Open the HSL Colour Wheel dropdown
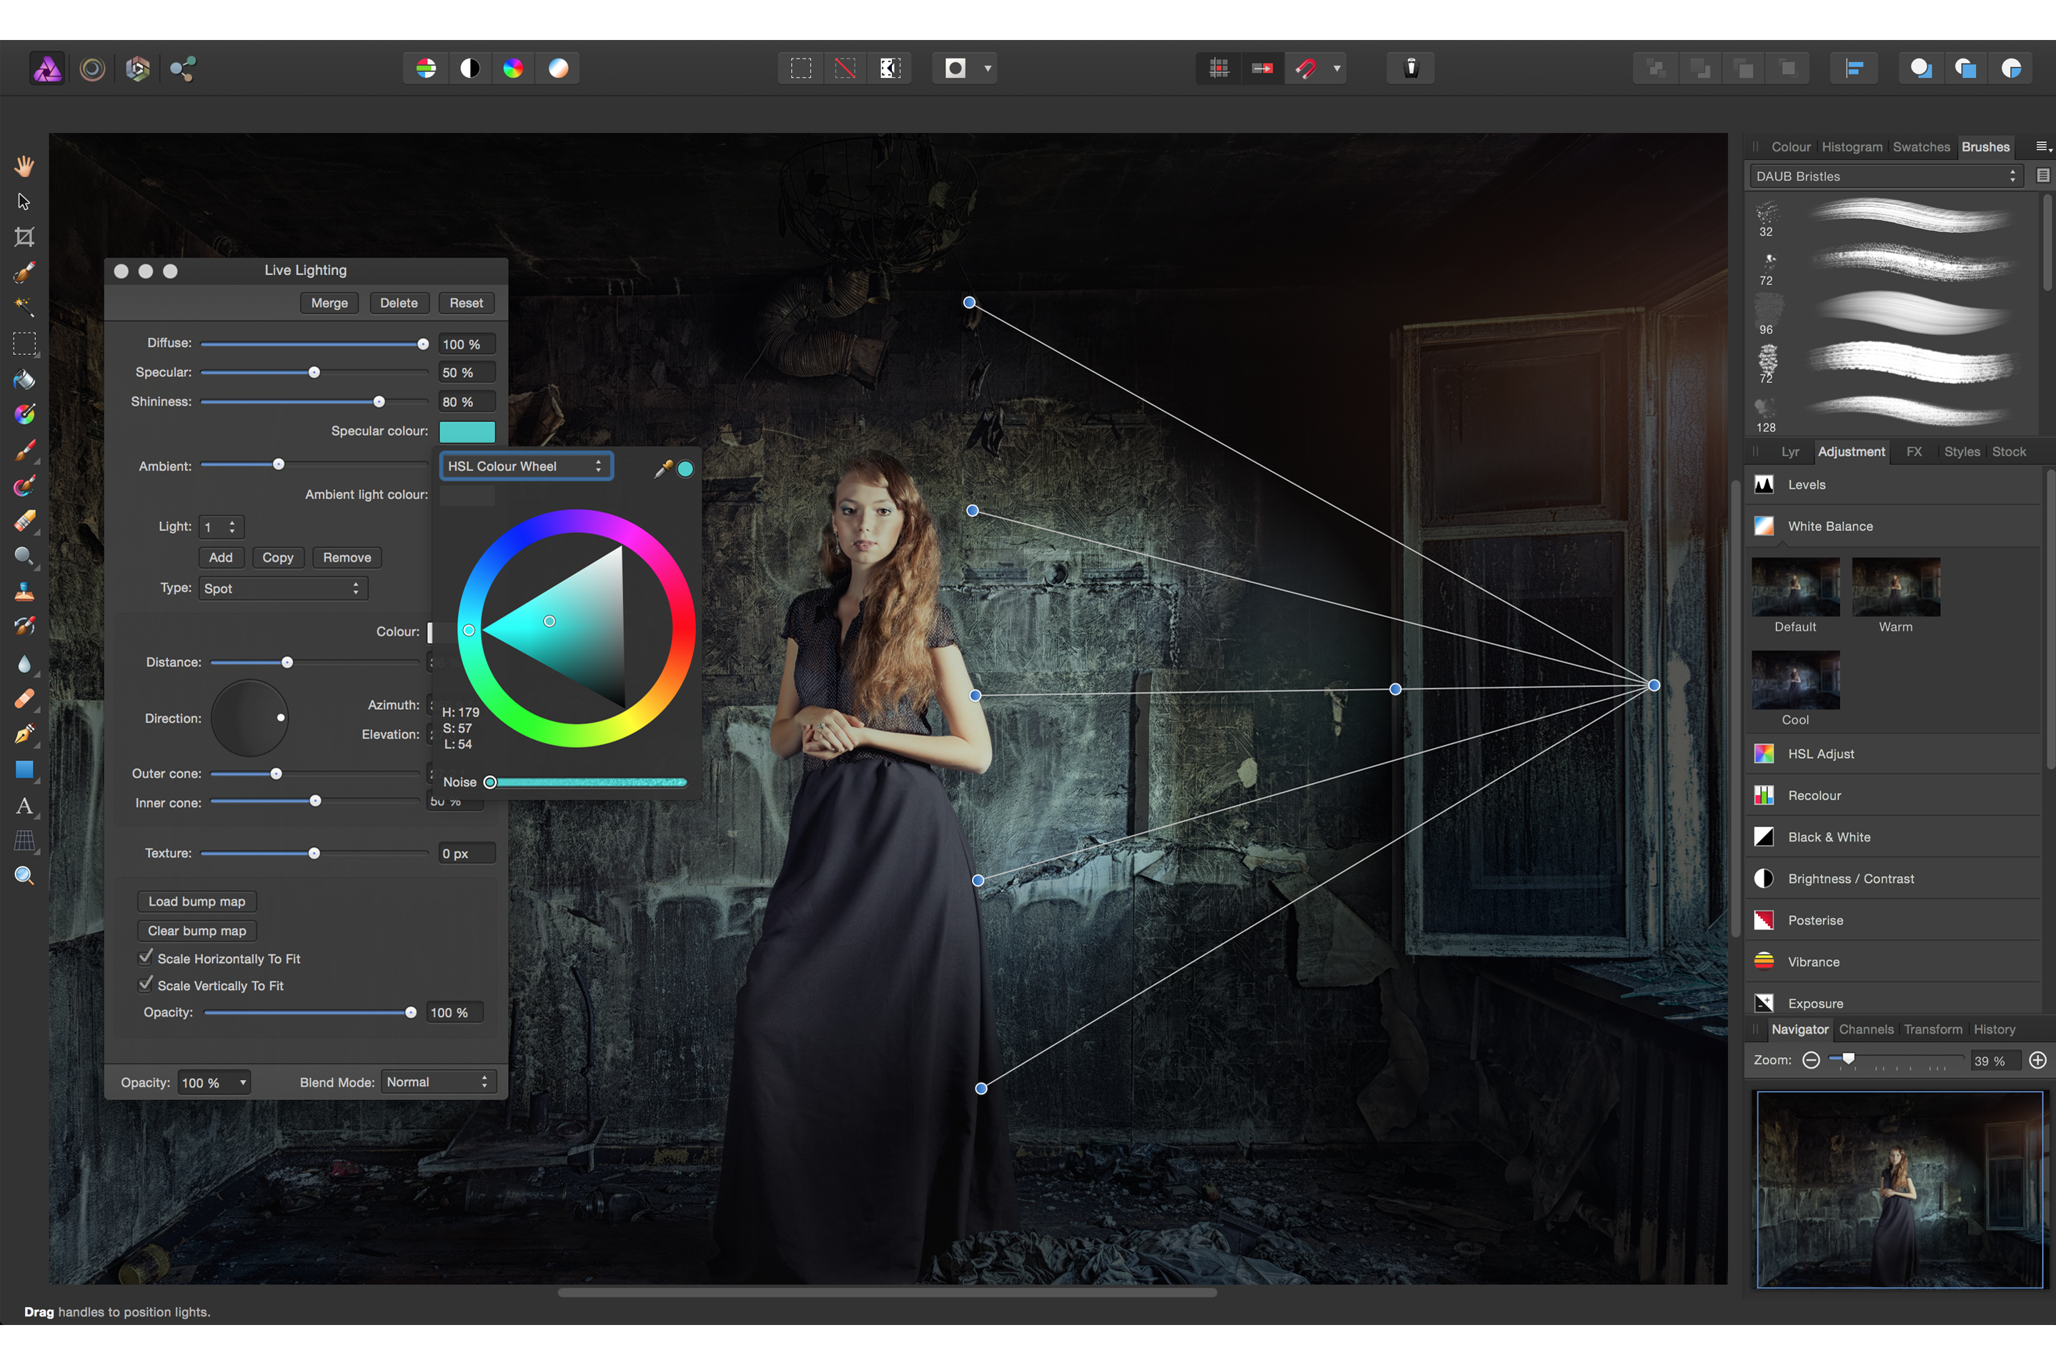This screenshot has height=1370, width=2056. tap(525, 466)
